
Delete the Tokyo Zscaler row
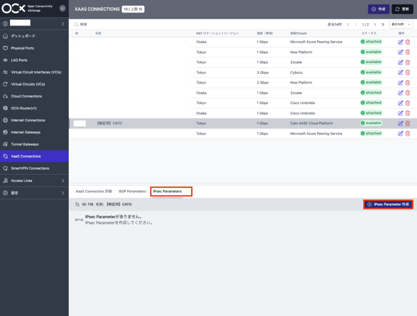tap(408, 63)
